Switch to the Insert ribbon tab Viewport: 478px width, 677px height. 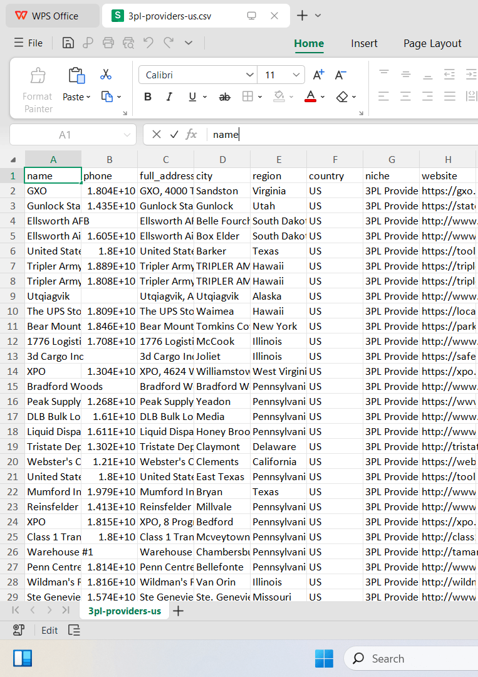(x=364, y=44)
